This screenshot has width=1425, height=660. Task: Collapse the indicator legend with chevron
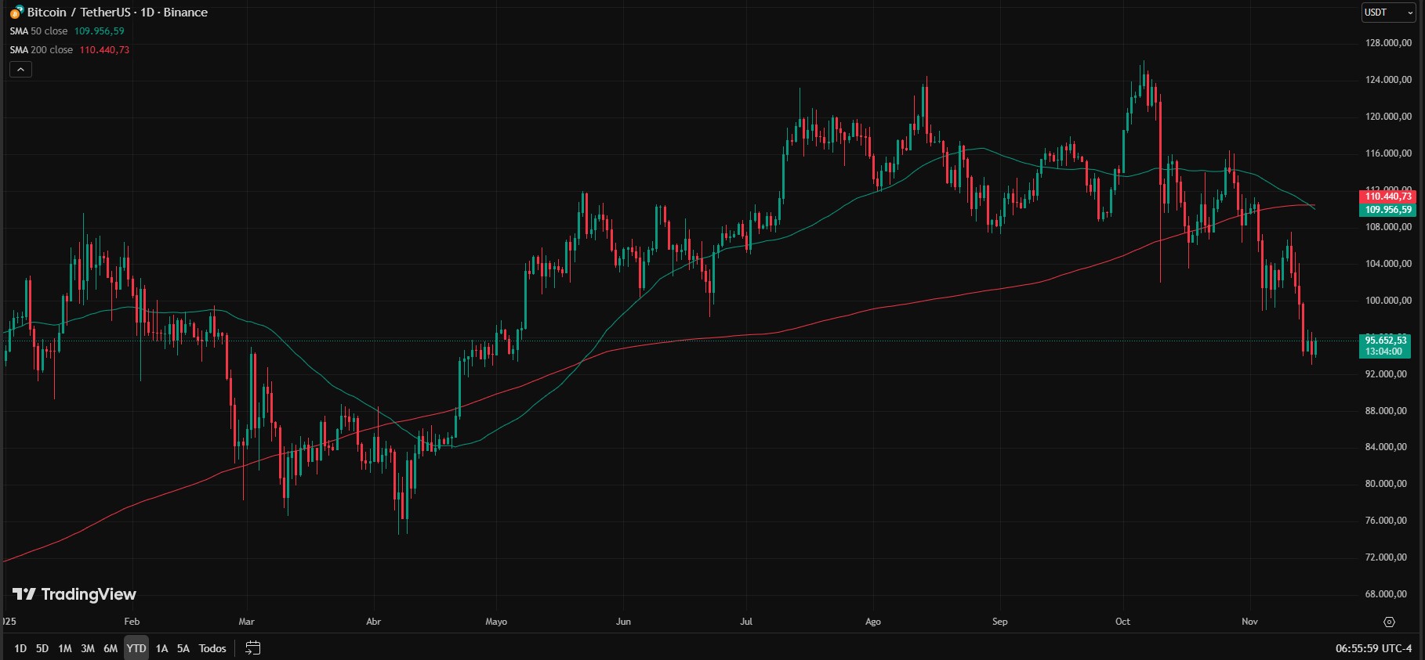pos(20,70)
